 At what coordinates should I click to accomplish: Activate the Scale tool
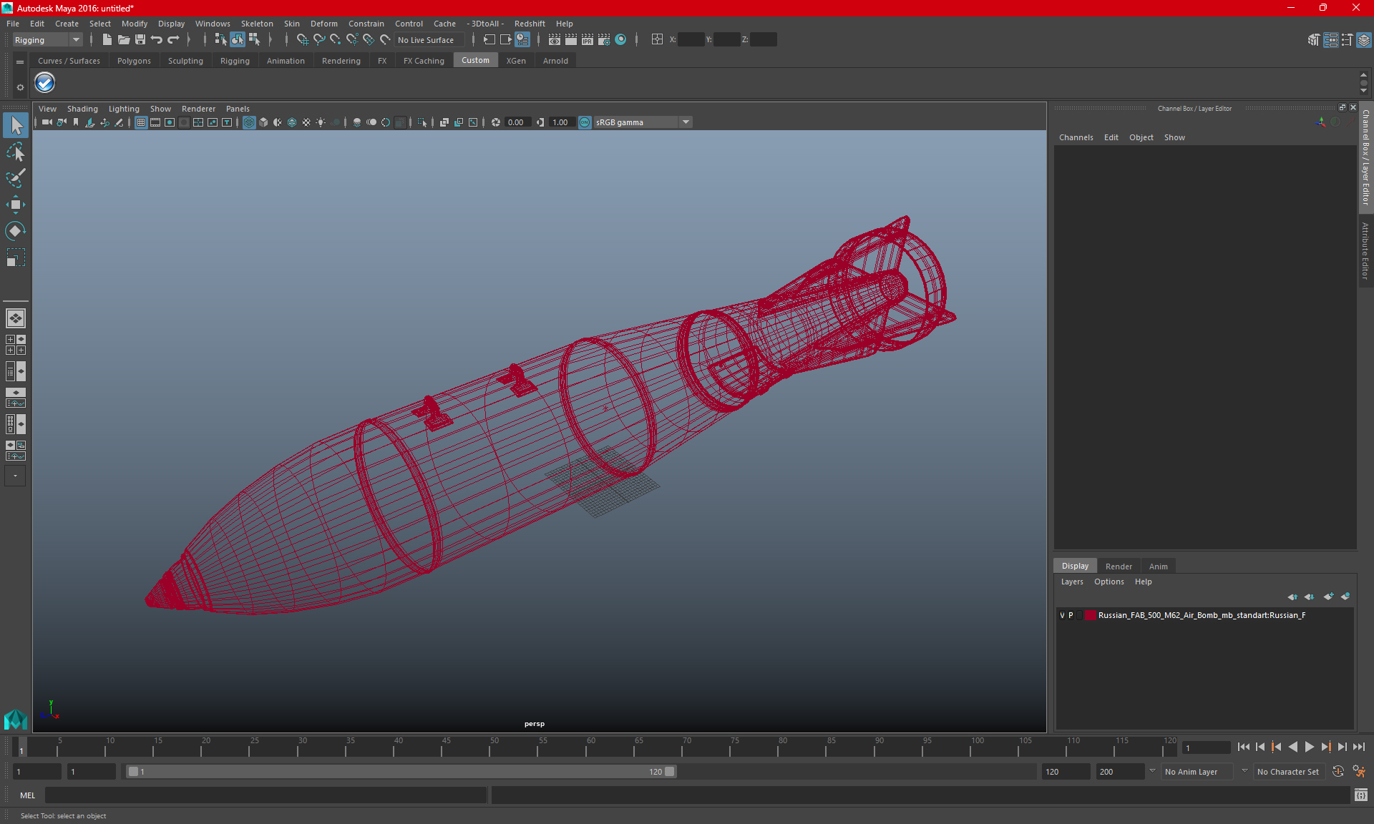[x=16, y=257]
